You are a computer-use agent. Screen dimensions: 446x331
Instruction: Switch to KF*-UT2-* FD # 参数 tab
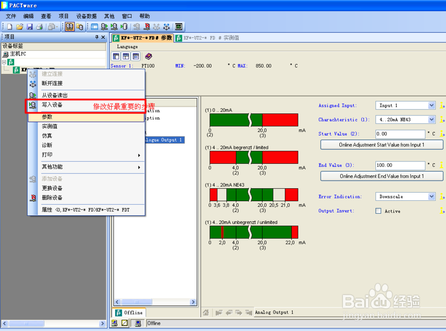click(142, 37)
